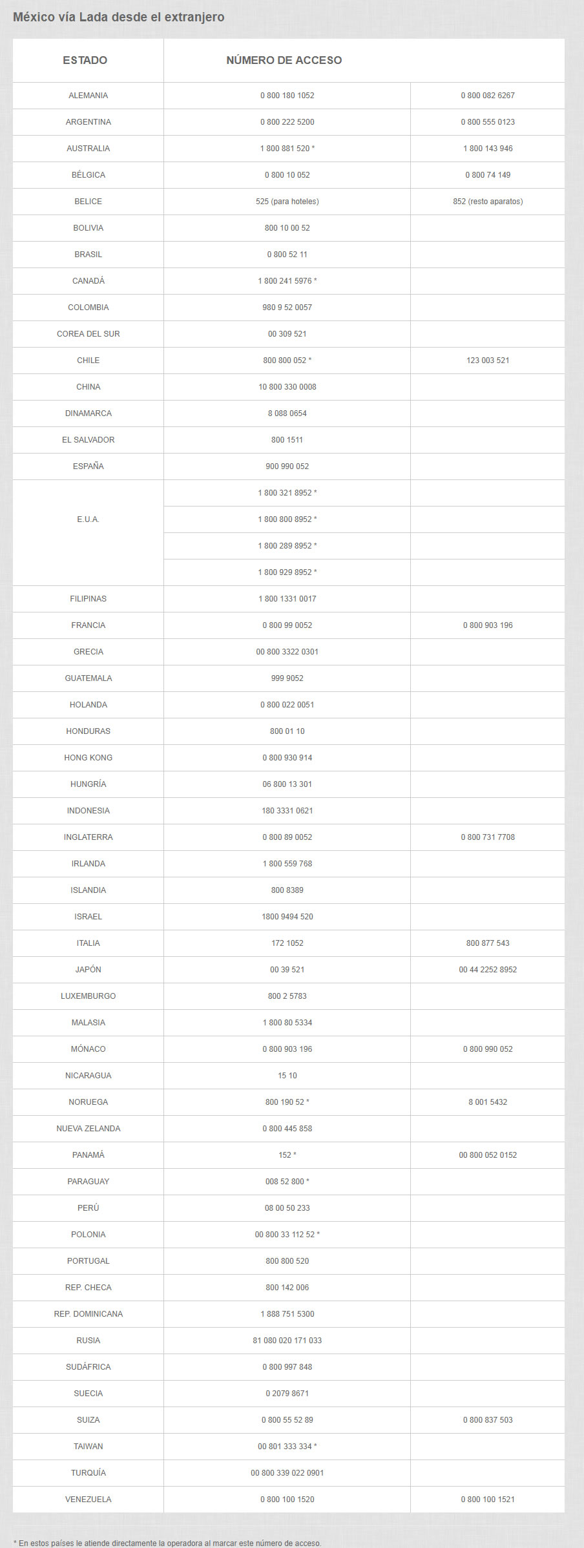
Task: Click Argentina's number 0 800 222 5200
Action: (287, 122)
